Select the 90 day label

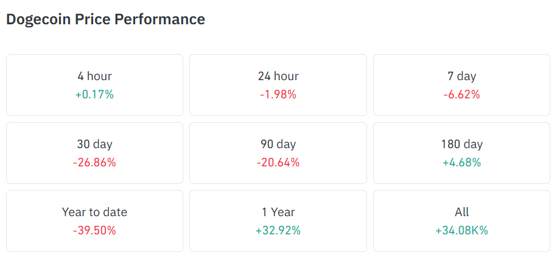278,144
